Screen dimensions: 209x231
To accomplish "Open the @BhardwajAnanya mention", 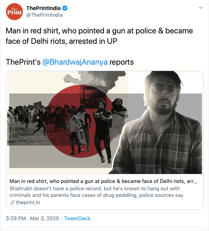I will coord(75,62).
